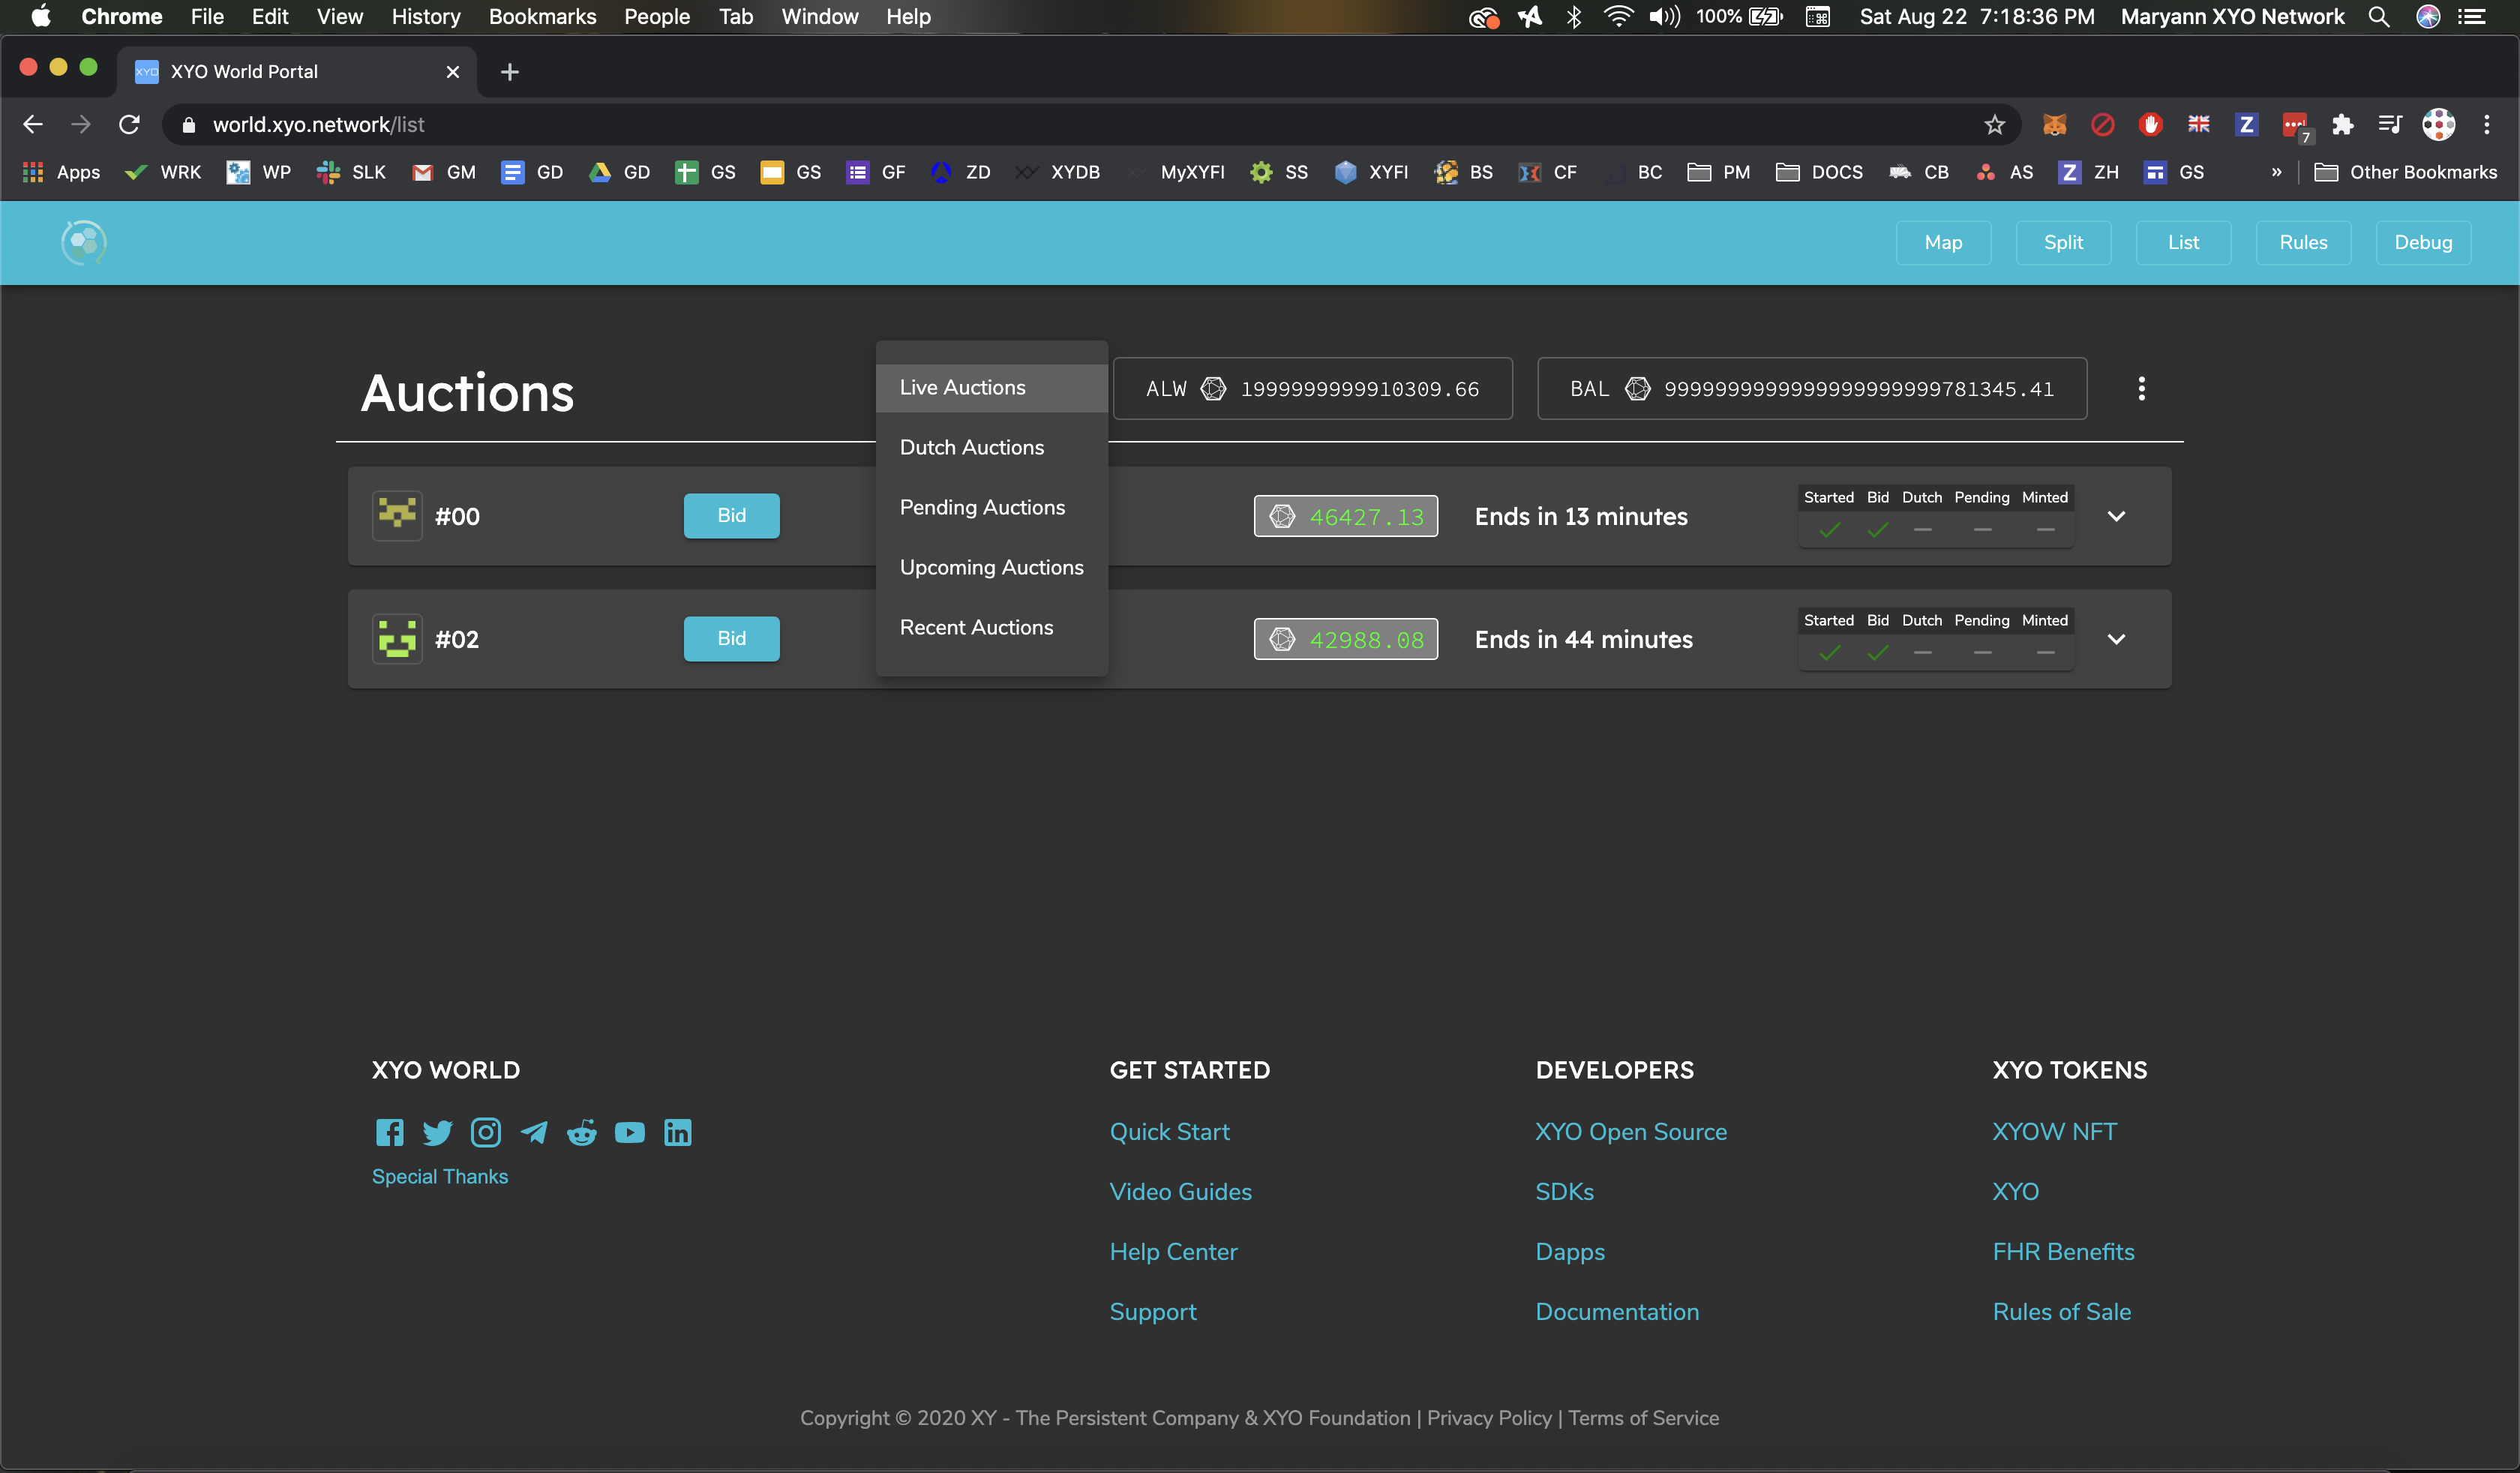Viewport: 2520px width, 1473px height.
Task: Open the LinkedIn social icon in footer
Action: pyautogui.click(x=678, y=1132)
